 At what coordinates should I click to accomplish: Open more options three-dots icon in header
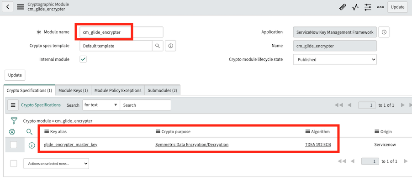coord(380,7)
